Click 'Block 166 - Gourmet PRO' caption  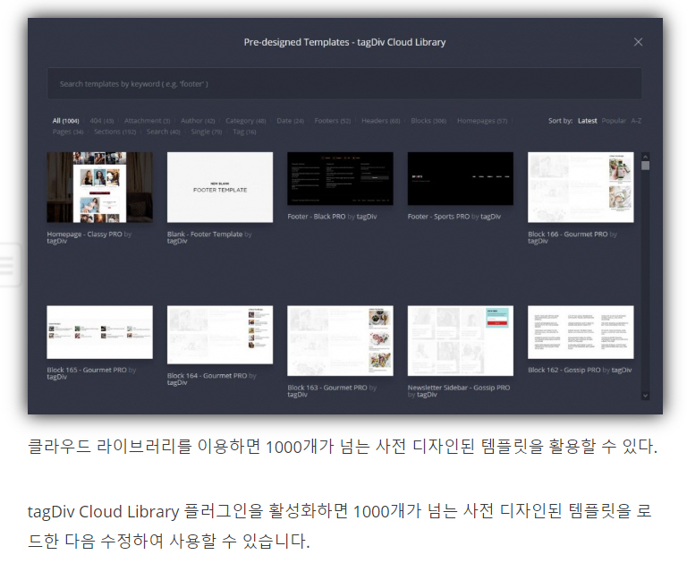point(568,234)
